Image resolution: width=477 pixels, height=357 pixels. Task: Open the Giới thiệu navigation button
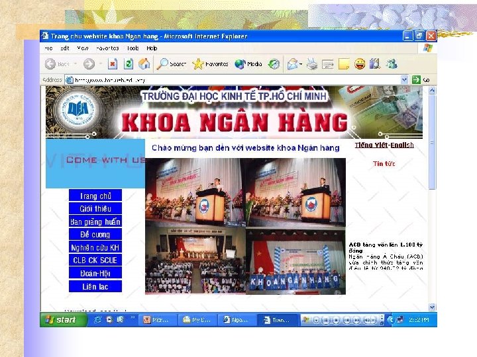(95, 208)
